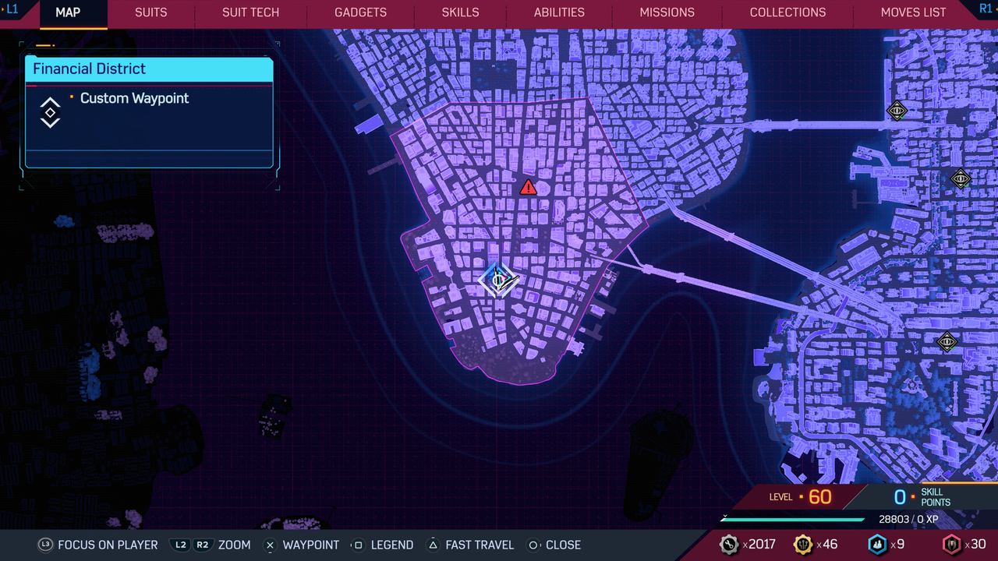Open the SUITS tab
Screen dimensions: 998x561
coord(150,12)
